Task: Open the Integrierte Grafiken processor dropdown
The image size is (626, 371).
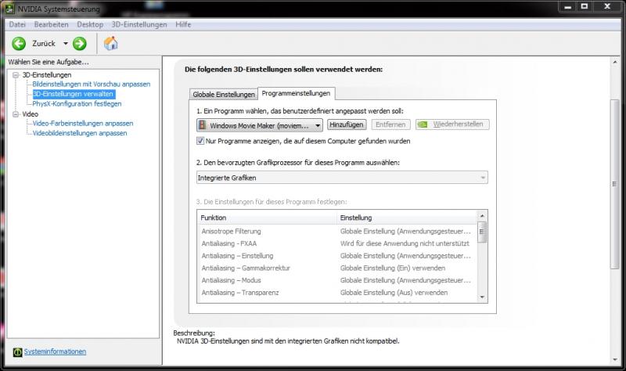Action: pos(342,178)
